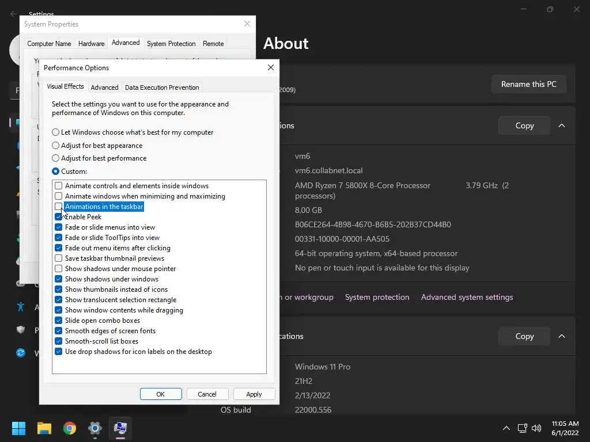The height and width of the screenshot is (442, 590).
Task: Select the device ID B06CE264 text
Action: 373,225
